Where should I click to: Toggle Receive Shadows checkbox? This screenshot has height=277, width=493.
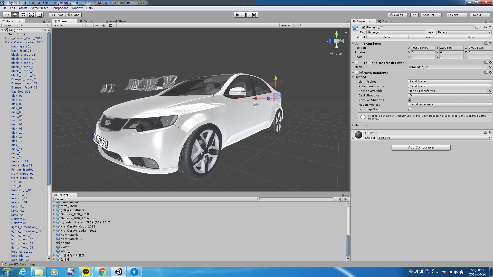pos(410,100)
